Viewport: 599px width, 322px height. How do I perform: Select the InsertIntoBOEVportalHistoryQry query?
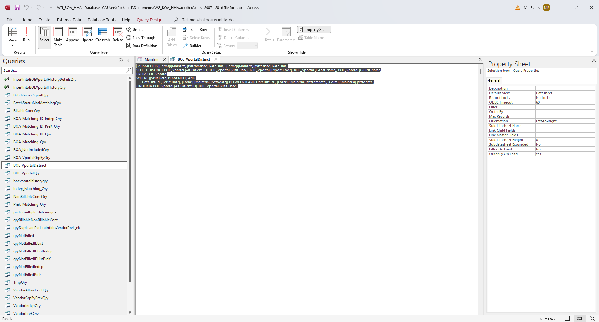click(x=65, y=87)
